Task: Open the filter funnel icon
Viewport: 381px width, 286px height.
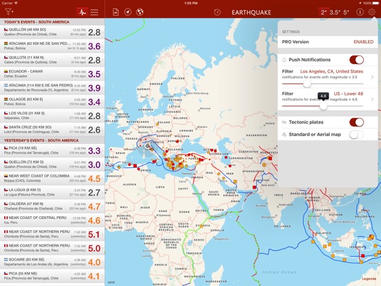Action: tap(8, 12)
